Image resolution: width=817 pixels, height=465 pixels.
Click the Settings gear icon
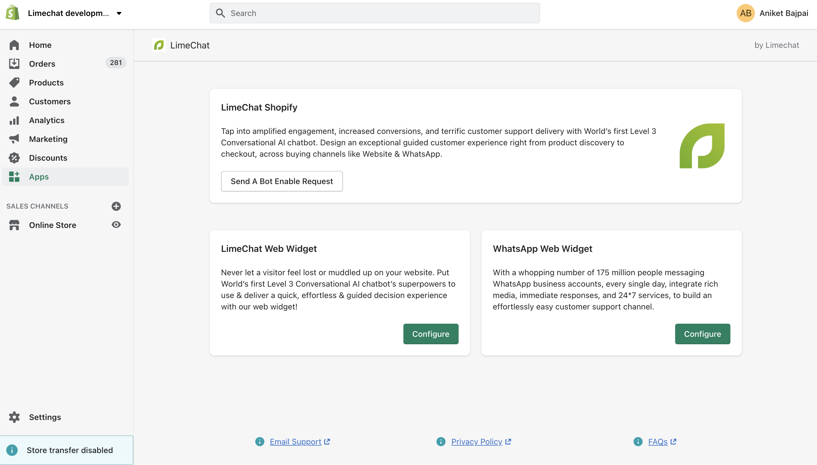14,417
